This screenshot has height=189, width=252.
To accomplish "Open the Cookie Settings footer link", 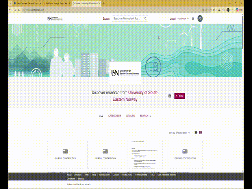I will coord(141,175).
